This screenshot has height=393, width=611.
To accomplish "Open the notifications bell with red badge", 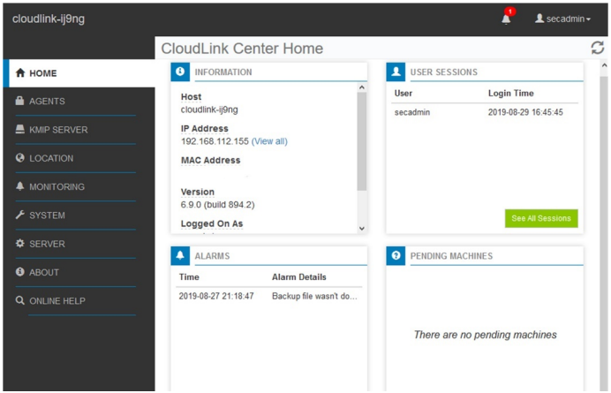I will [x=507, y=18].
